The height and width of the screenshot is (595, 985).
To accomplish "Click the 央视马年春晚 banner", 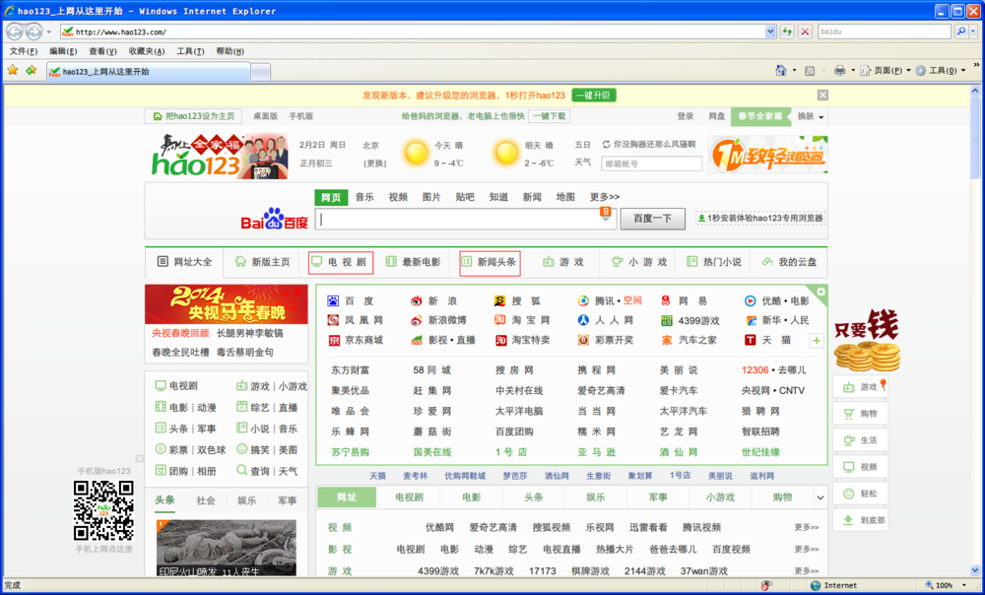I will [x=227, y=304].
